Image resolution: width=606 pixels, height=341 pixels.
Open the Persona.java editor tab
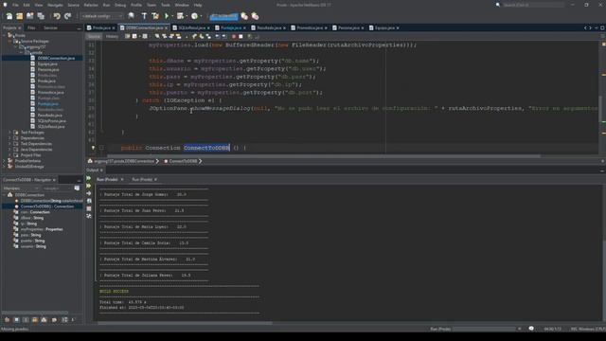coord(348,27)
